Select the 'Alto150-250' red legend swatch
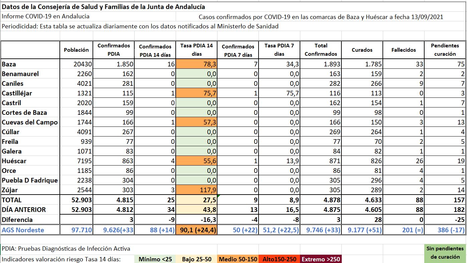The width and height of the screenshot is (467, 263). click(x=280, y=259)
